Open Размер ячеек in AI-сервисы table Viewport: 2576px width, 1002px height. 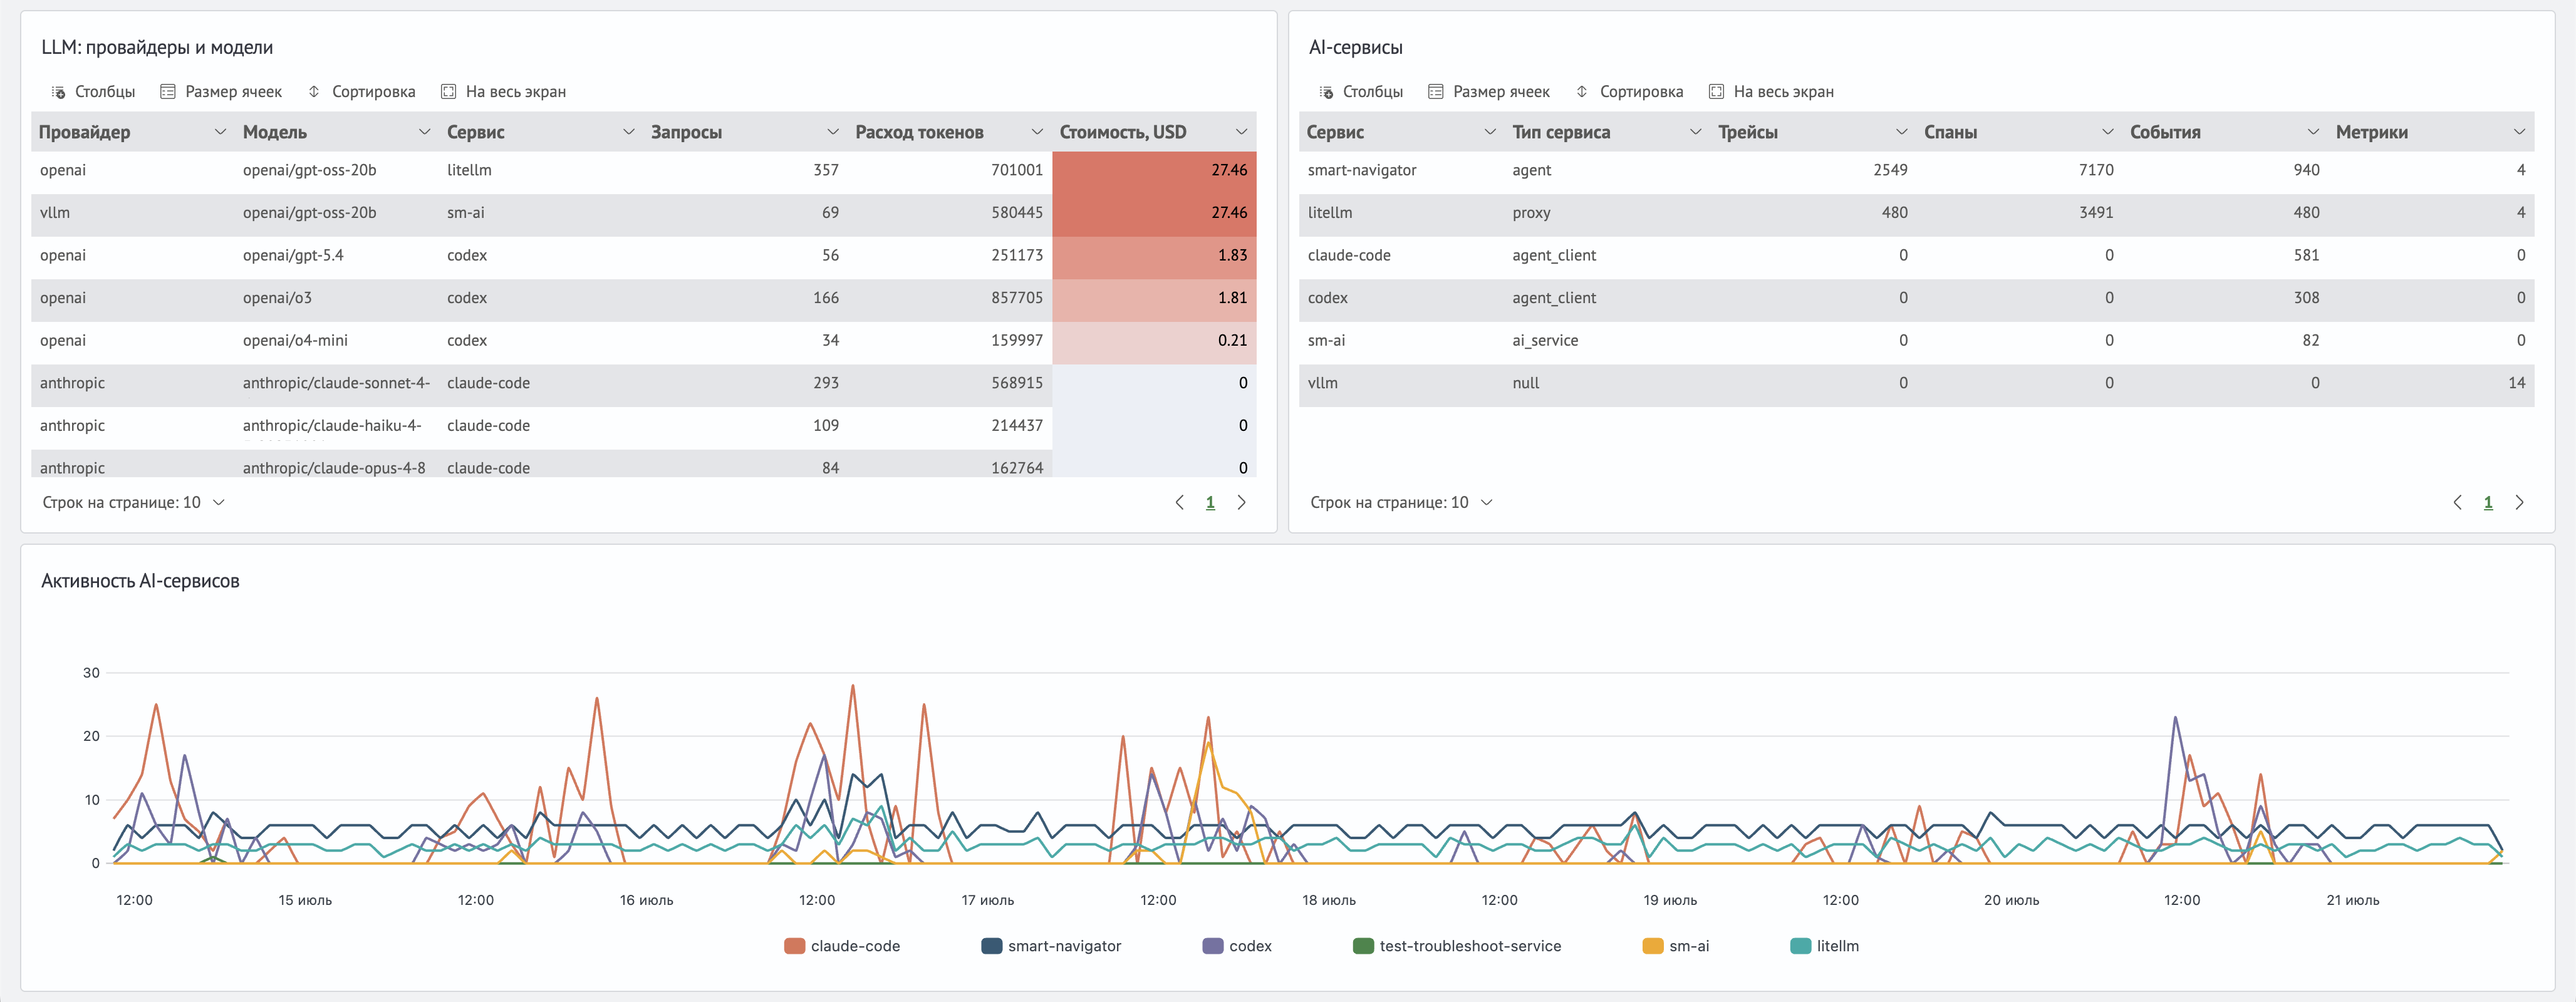pyautogui.click(x=1489, y=92)
